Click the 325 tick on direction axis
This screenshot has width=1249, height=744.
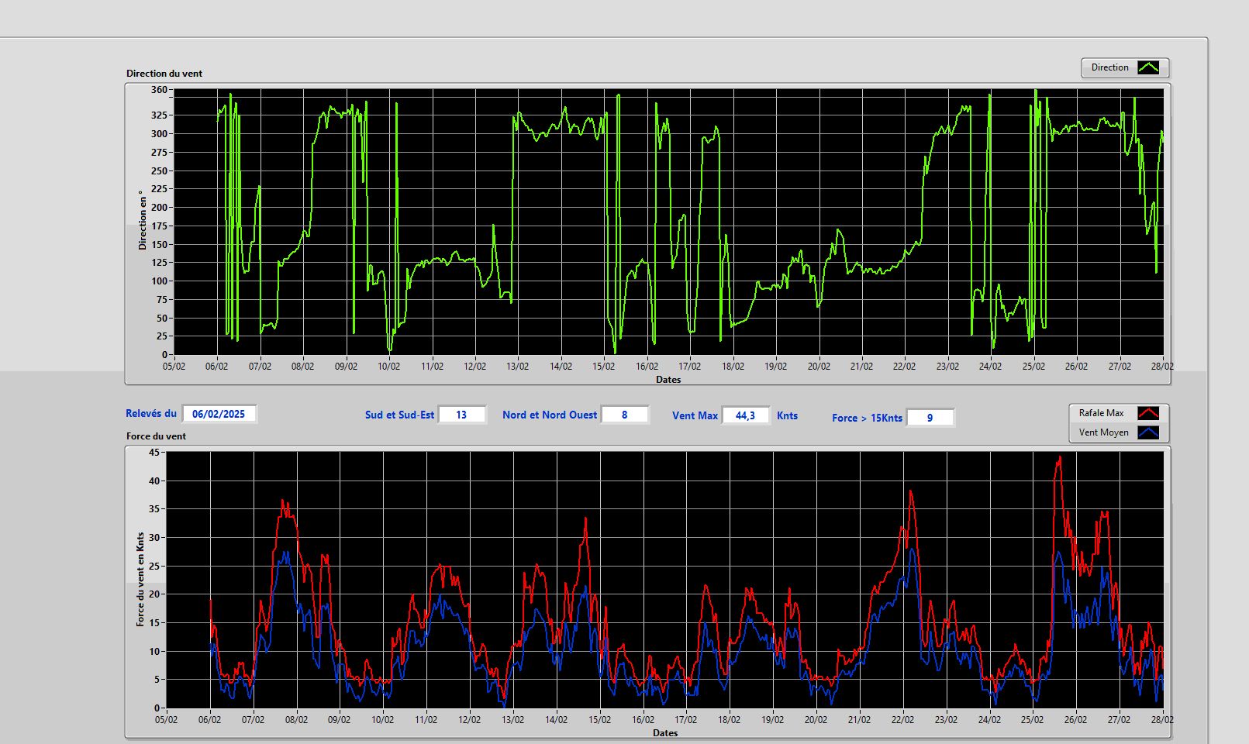pyautogui.click(x=159, y=115)
